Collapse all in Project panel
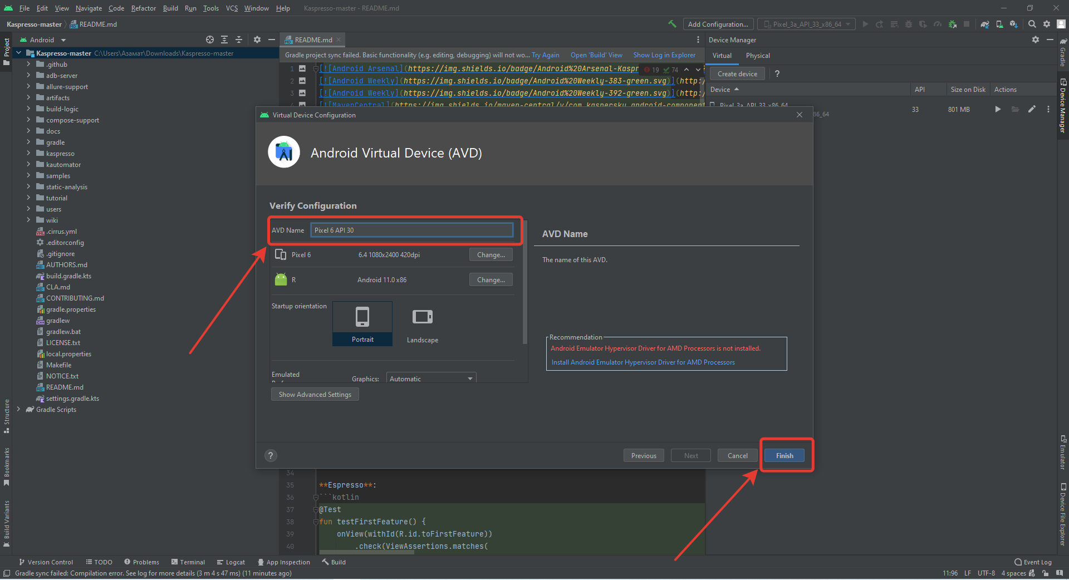The image size is (1069, 580). 239,40
